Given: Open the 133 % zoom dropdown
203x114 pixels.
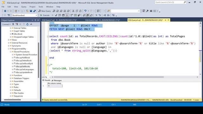Looking at the screenshot, I should 50,77.
